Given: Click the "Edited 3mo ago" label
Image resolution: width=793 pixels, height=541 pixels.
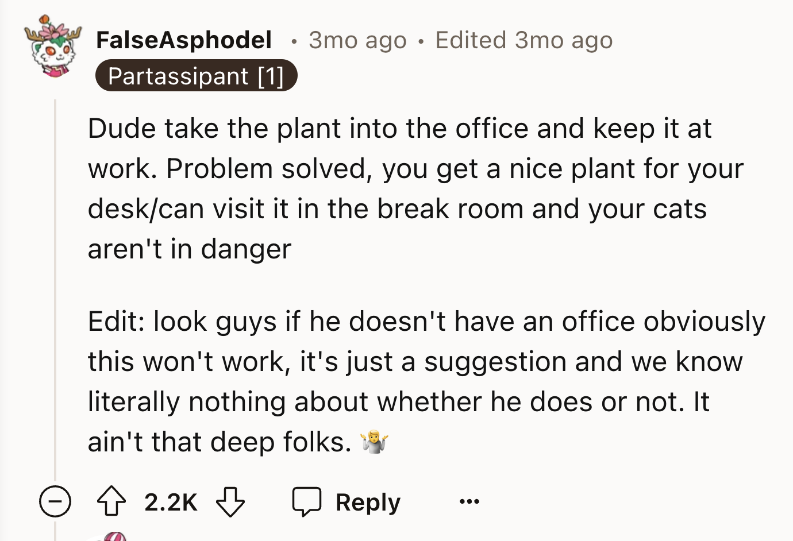Looking at the screenshot, I should pyautogui.click(x=523, y=40).
